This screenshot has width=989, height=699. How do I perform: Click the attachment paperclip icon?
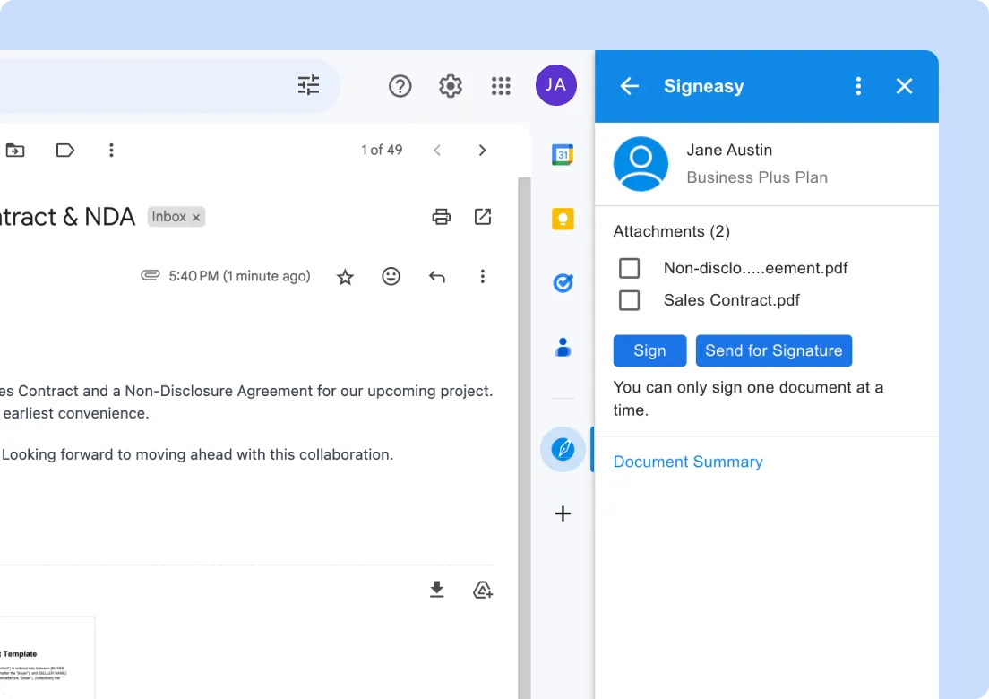[x=150, y=275]
